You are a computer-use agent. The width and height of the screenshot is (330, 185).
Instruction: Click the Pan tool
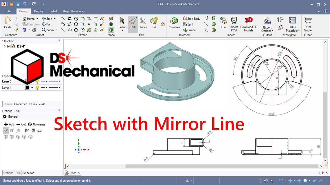(x=47, y=24)
